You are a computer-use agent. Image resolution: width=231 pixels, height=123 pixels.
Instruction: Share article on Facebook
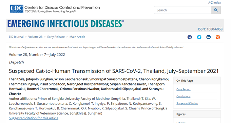pos(190,37)
